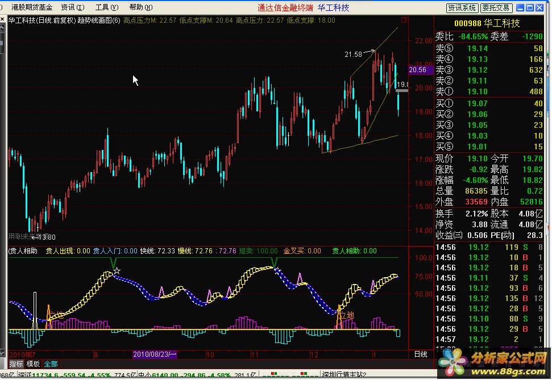Click the 卖④ ask price 19.13
The height and width of the screenshot is (380, 552).
(x=478, y=59)
